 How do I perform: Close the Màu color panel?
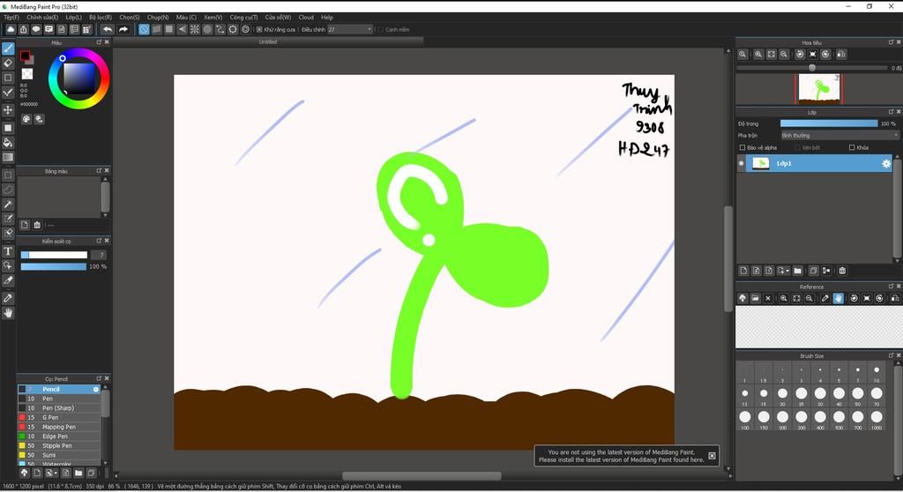(x=107, y=42)
